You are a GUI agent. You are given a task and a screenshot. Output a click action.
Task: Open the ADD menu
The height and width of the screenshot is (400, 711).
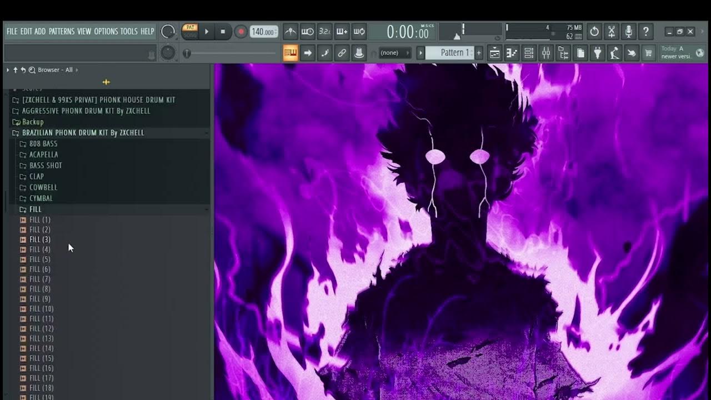(40, 31)
